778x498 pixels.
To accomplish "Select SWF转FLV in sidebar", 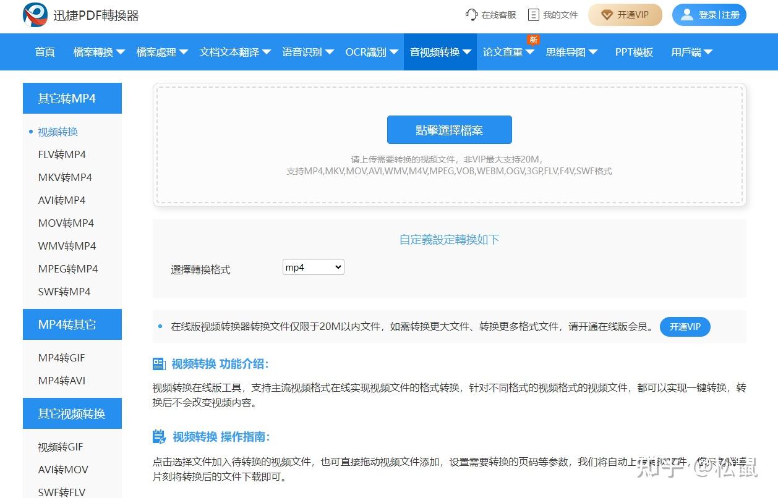I will tap(62, 492).
